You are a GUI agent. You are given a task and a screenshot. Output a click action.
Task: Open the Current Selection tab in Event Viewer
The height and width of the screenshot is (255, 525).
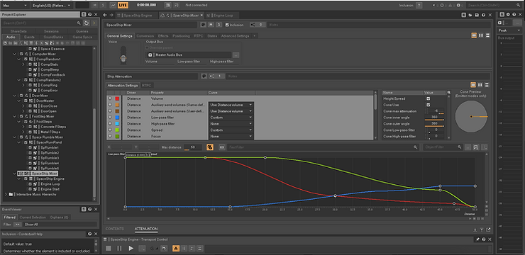[33, 217]
